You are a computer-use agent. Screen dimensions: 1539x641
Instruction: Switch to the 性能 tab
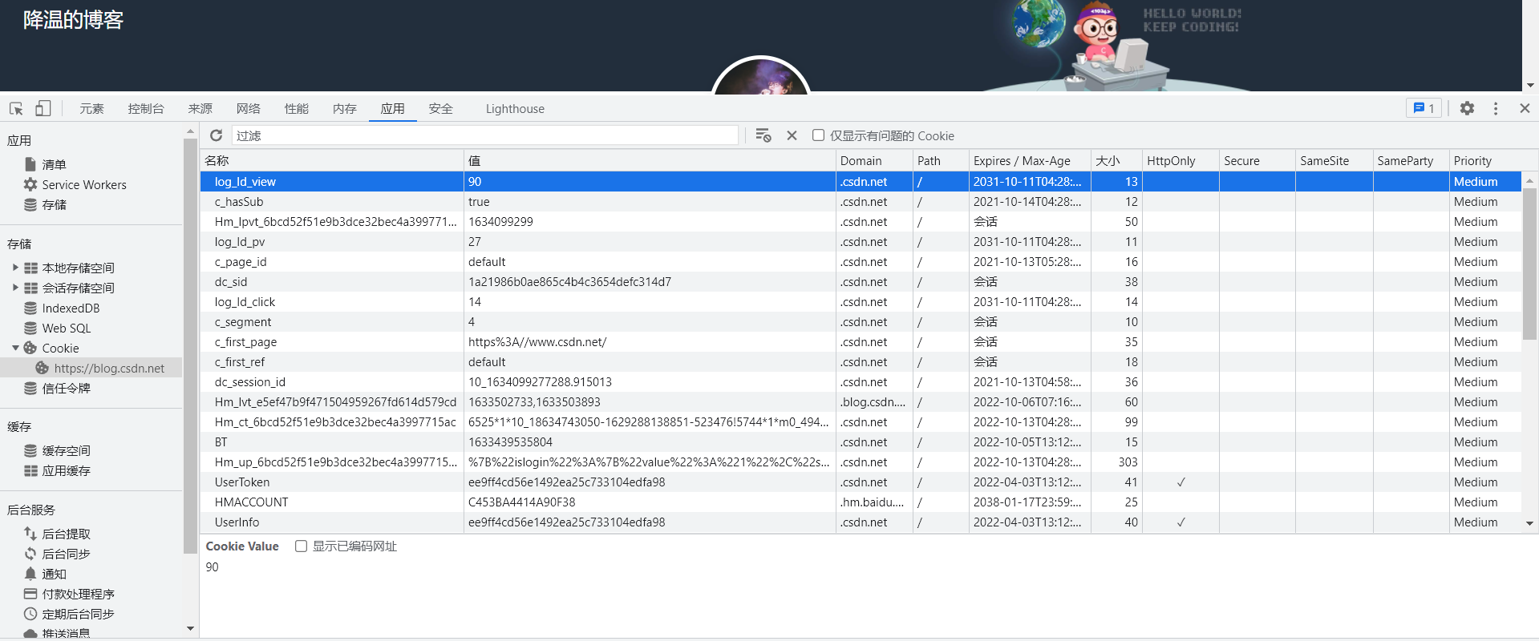[x=297, y=108]
